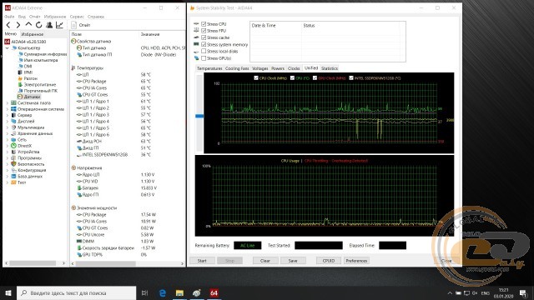This screenshot has width=534, height=300.
Task: Toggle Stress cache checkbox
Action: pos(204,37)
